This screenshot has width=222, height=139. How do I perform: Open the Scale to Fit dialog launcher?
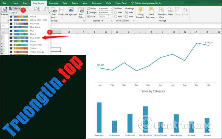click(112, 21)
